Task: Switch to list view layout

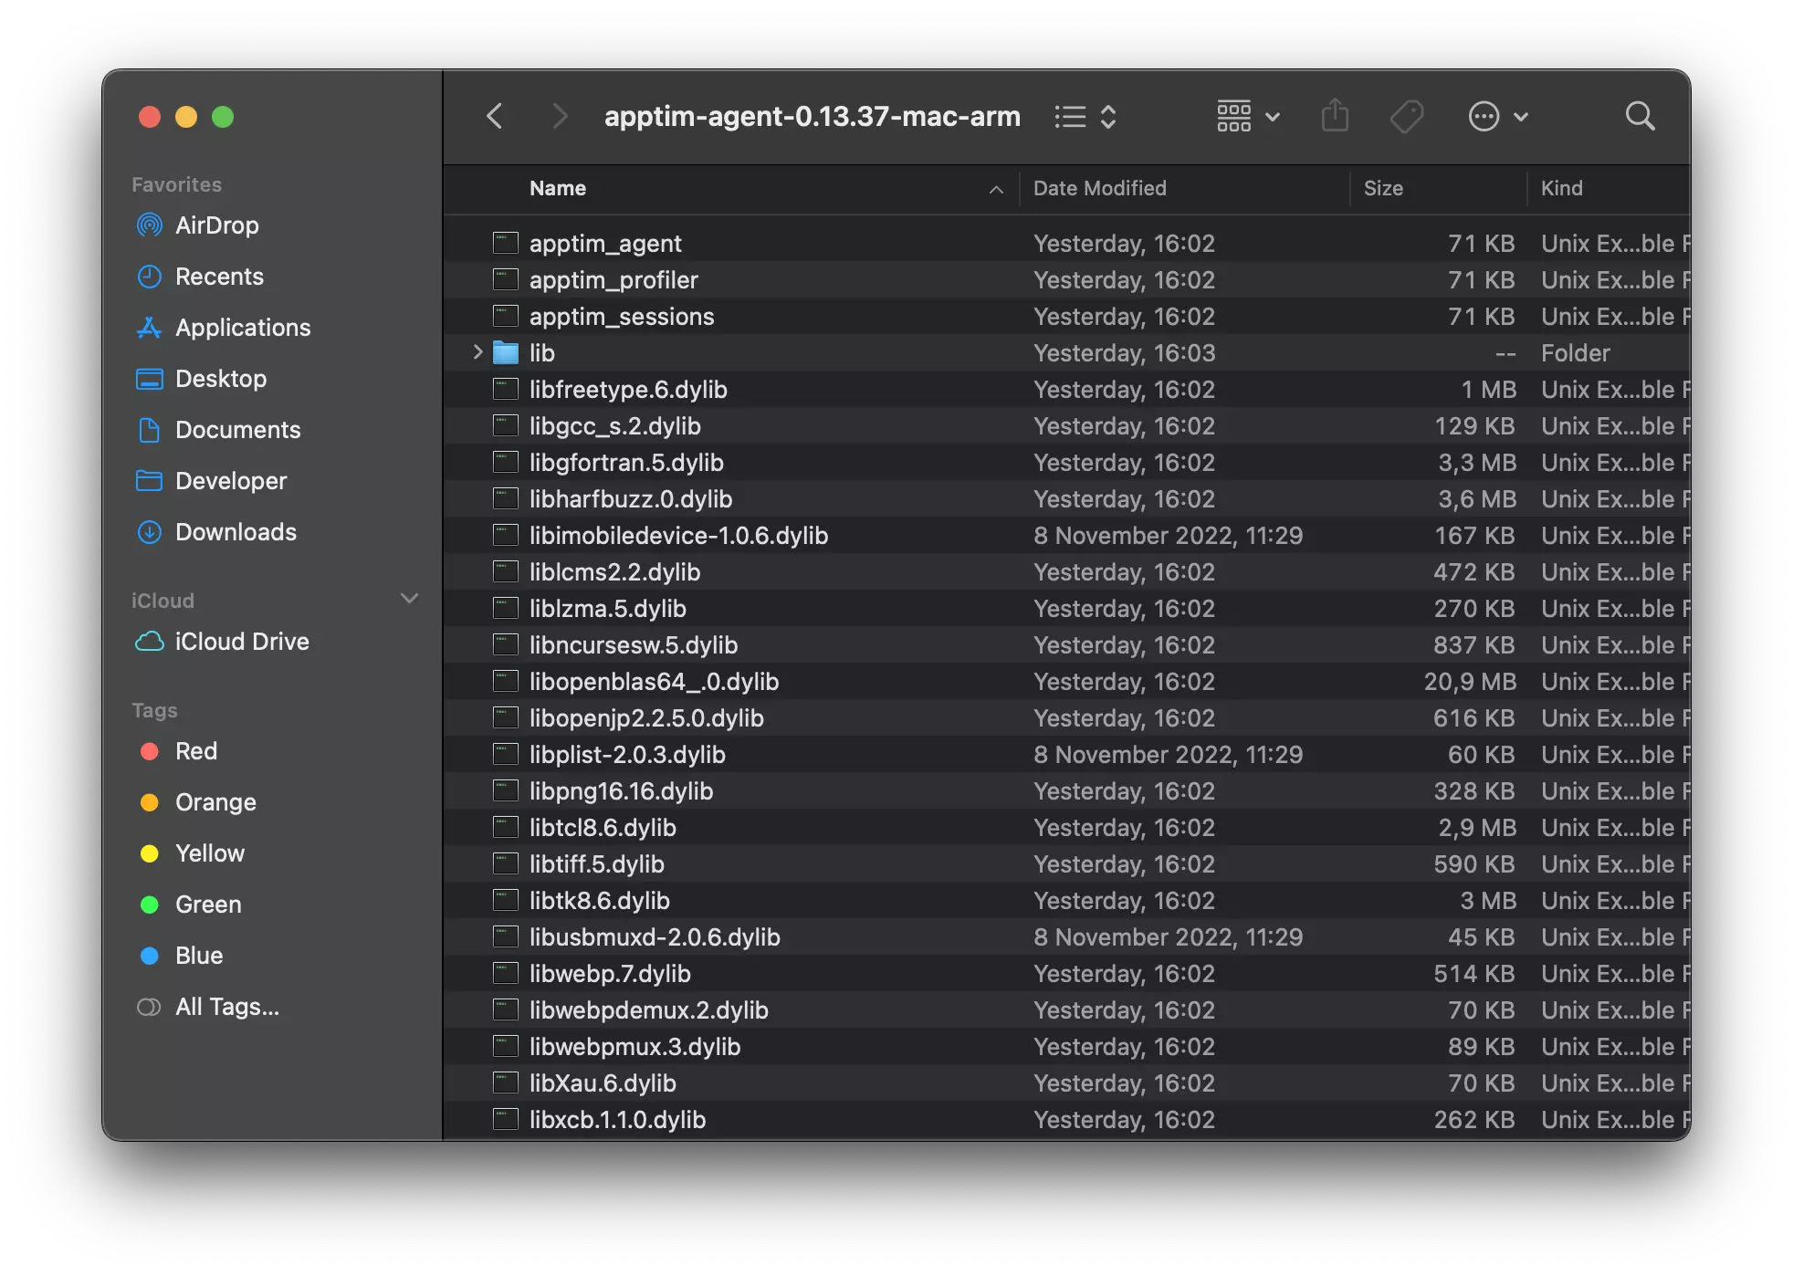Action: [x=1070, y=116]
